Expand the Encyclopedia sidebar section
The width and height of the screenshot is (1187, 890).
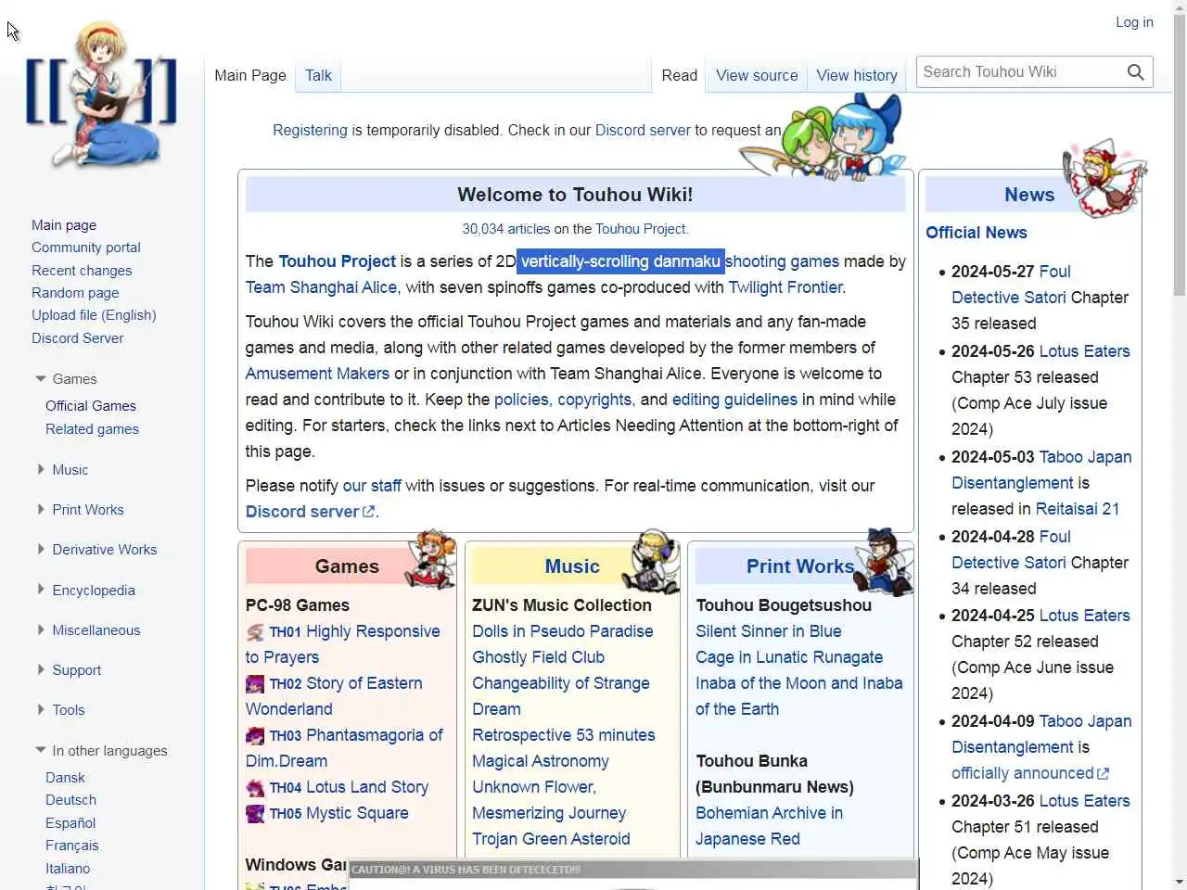pos(41,589)
